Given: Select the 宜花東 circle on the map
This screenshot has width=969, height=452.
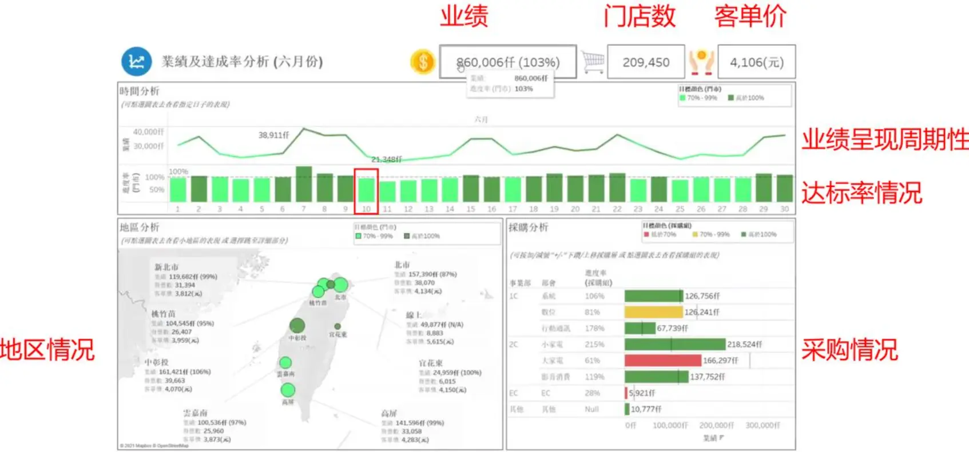Looking at the screenshot, I should pos(337,326).
